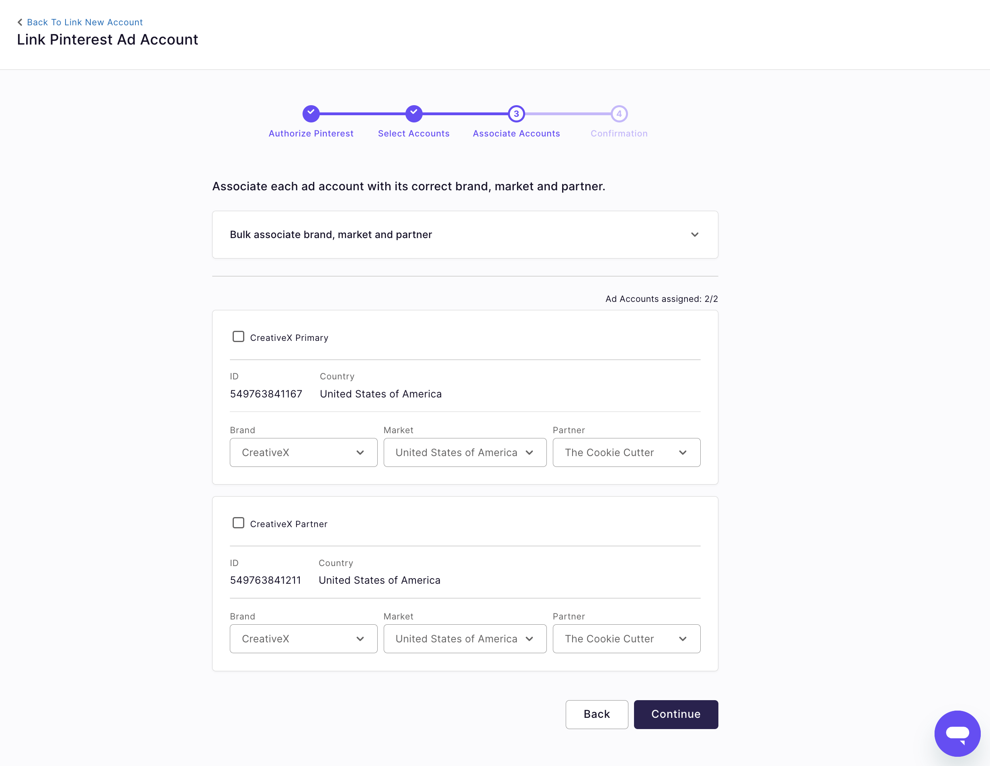Image resolution: width=990 pixels, height=766 pixels.
Task: Follow the Back To Link New Account link
Action: click(x=85, y=22)
